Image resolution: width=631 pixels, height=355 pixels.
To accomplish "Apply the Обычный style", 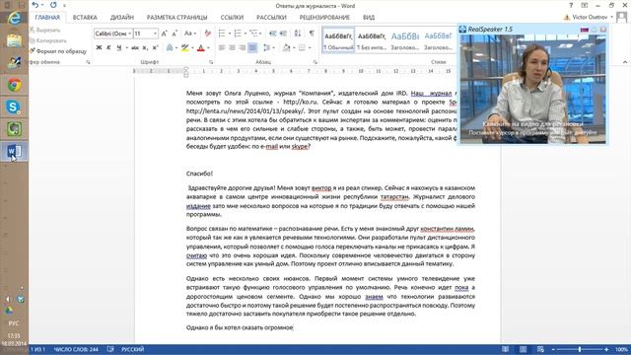I will [x=338, y=40].
